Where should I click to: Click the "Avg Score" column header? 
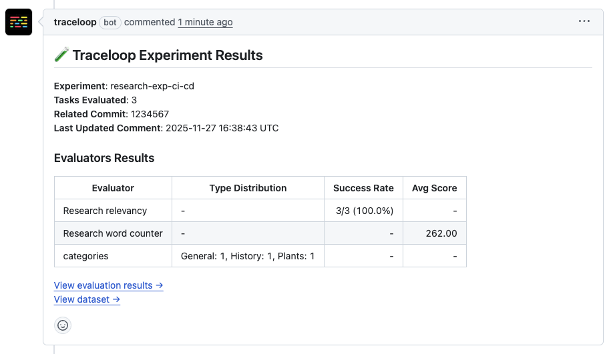[434, 188]
